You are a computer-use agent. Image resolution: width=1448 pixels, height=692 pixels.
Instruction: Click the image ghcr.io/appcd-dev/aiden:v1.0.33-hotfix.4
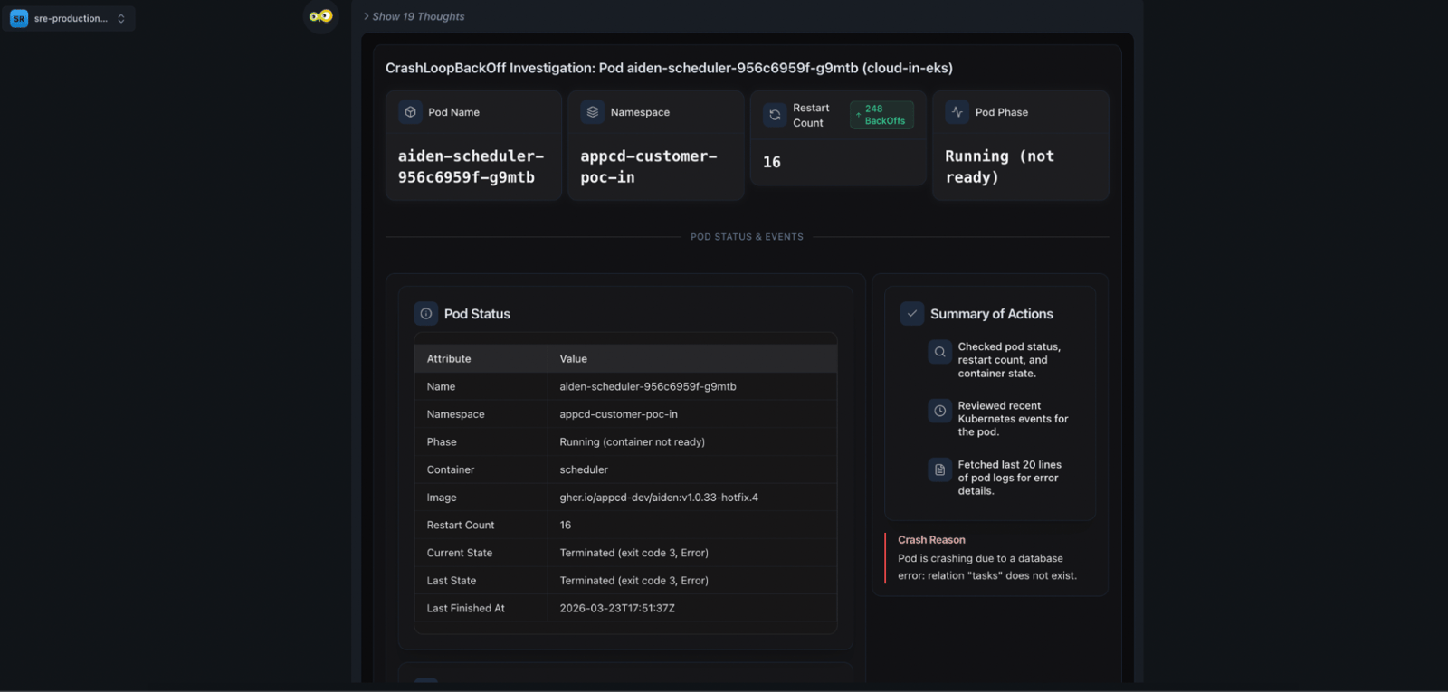pos(659,498)
